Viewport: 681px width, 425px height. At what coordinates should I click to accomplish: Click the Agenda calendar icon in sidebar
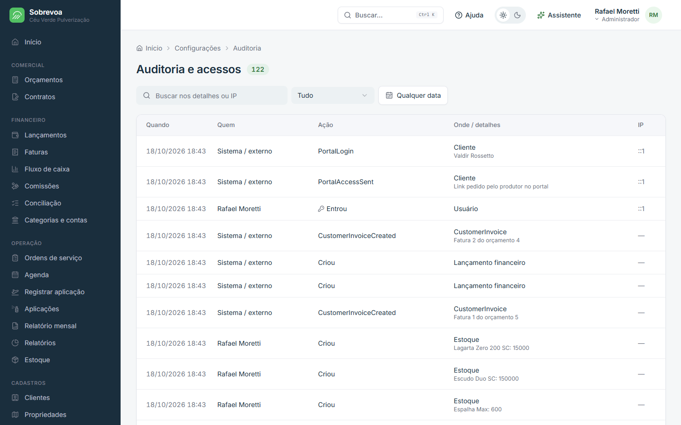pyautogui.click(x=15, y=275)
